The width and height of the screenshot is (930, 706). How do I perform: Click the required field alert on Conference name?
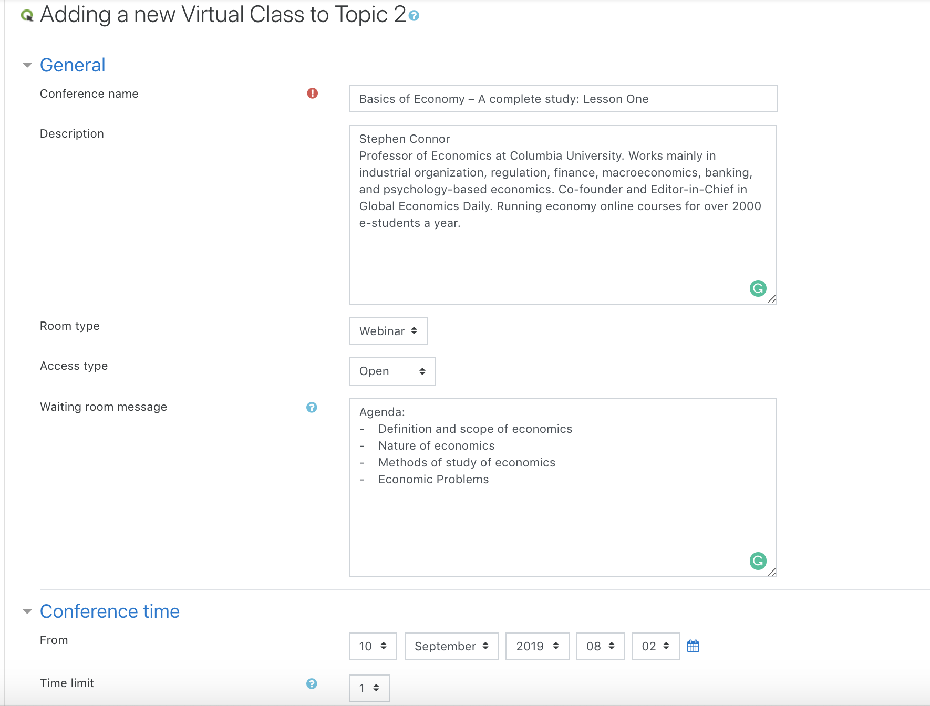pos(312,93)
